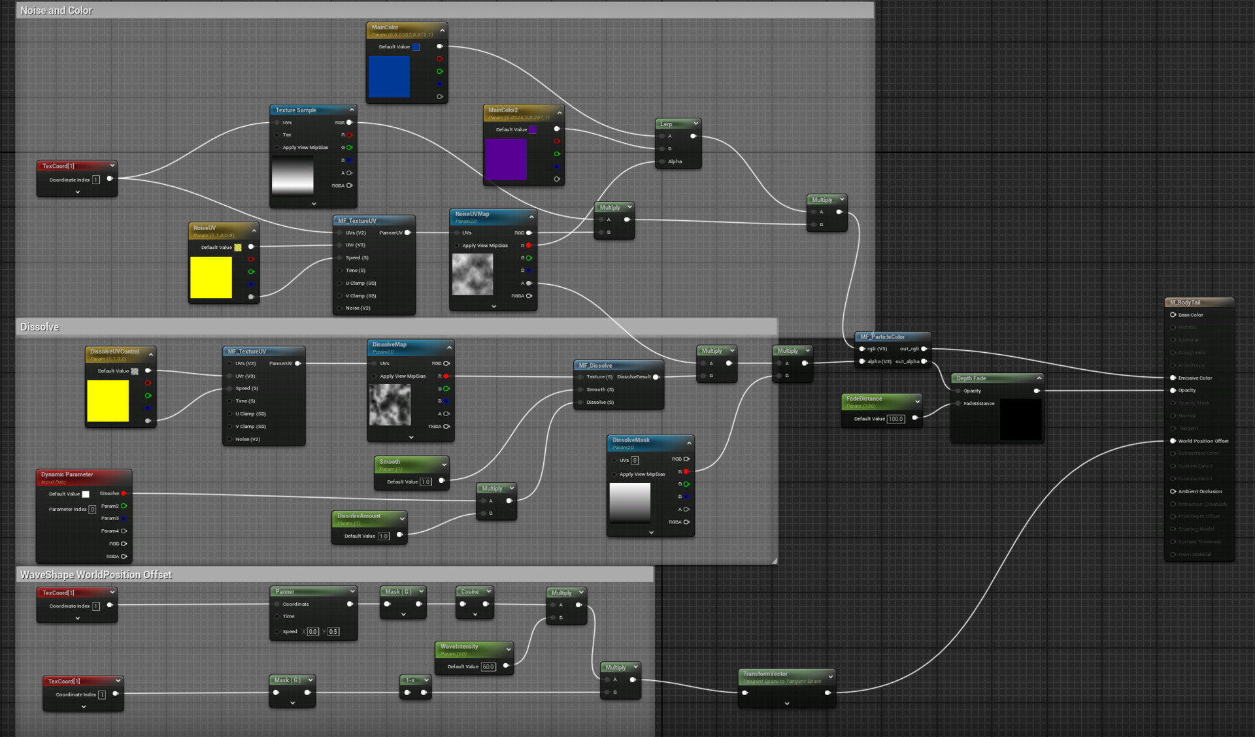Collapse the DissolveMask node via top arrow
Screen dimensions: 1255x737
(x=689, y=443)
